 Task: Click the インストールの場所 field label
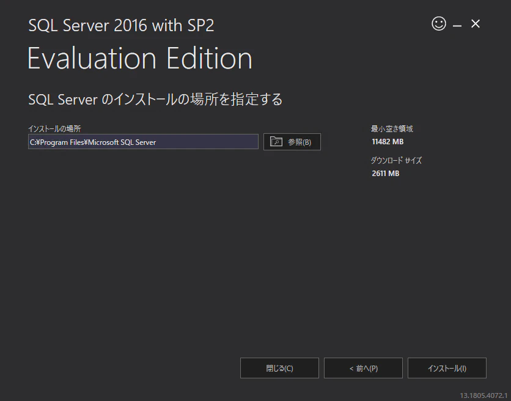54,129
